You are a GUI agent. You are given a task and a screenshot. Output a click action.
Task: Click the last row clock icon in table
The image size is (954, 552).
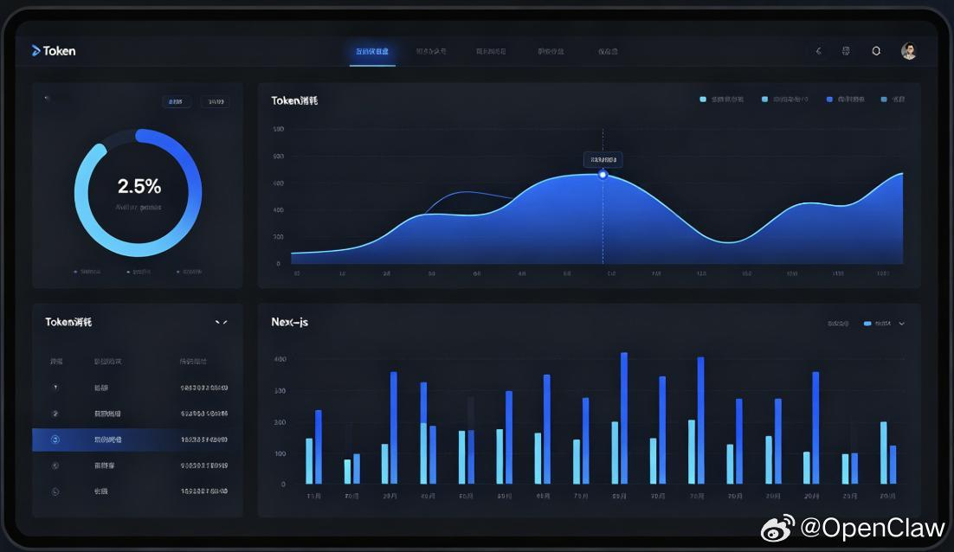click(55, 491)
